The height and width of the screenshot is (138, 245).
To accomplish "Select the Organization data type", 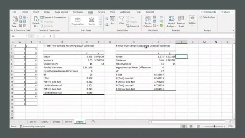I will (77, 21).
